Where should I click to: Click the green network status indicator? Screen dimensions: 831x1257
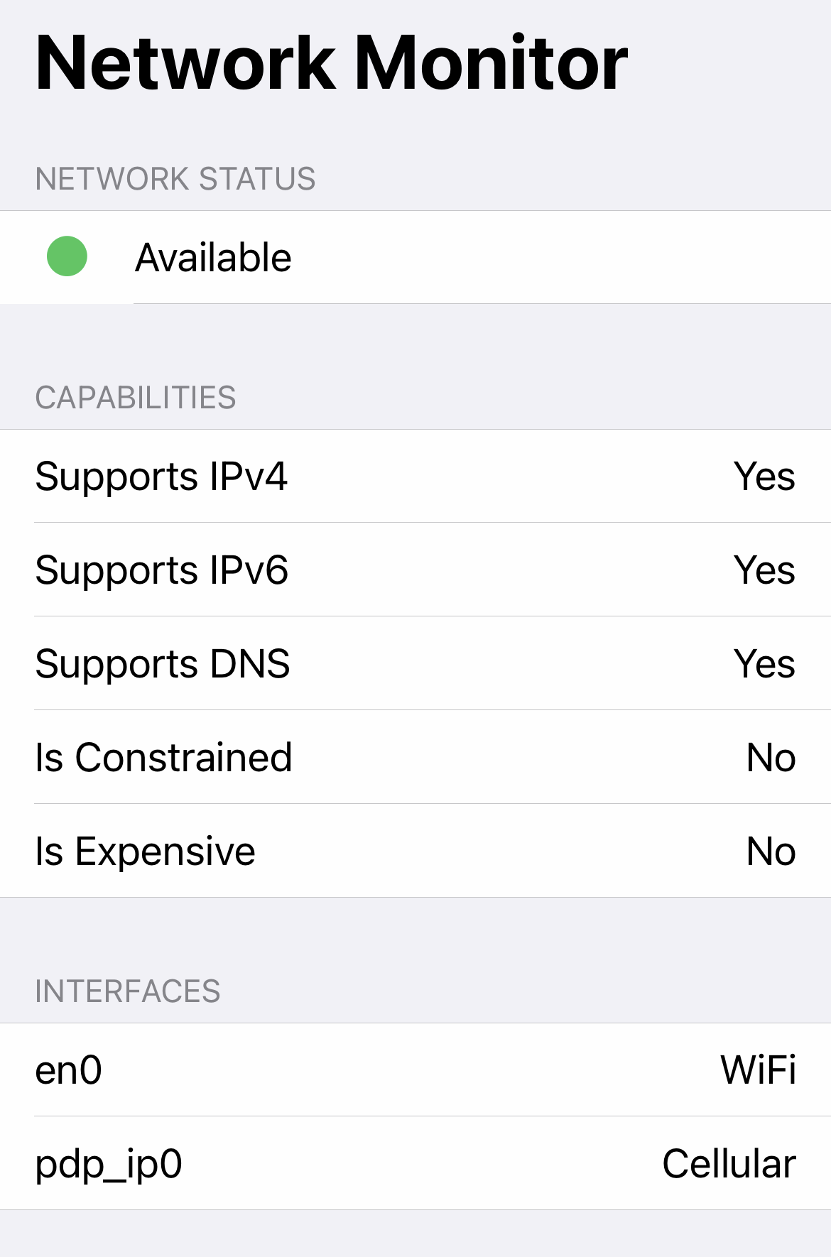click(66, 257)
